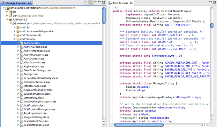Select ExpandableListActivity.class in the tree
The width and height of the screenshot is (217, 127).
[41, 78]
